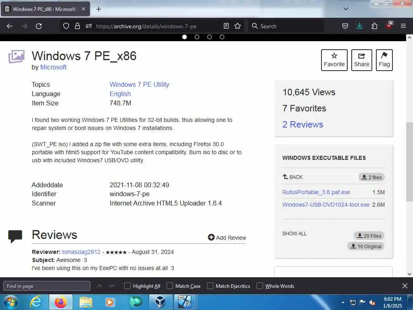Open the Windows 7 PE Utility topic
Screen dimensions: 413x310
pos(139,85)
